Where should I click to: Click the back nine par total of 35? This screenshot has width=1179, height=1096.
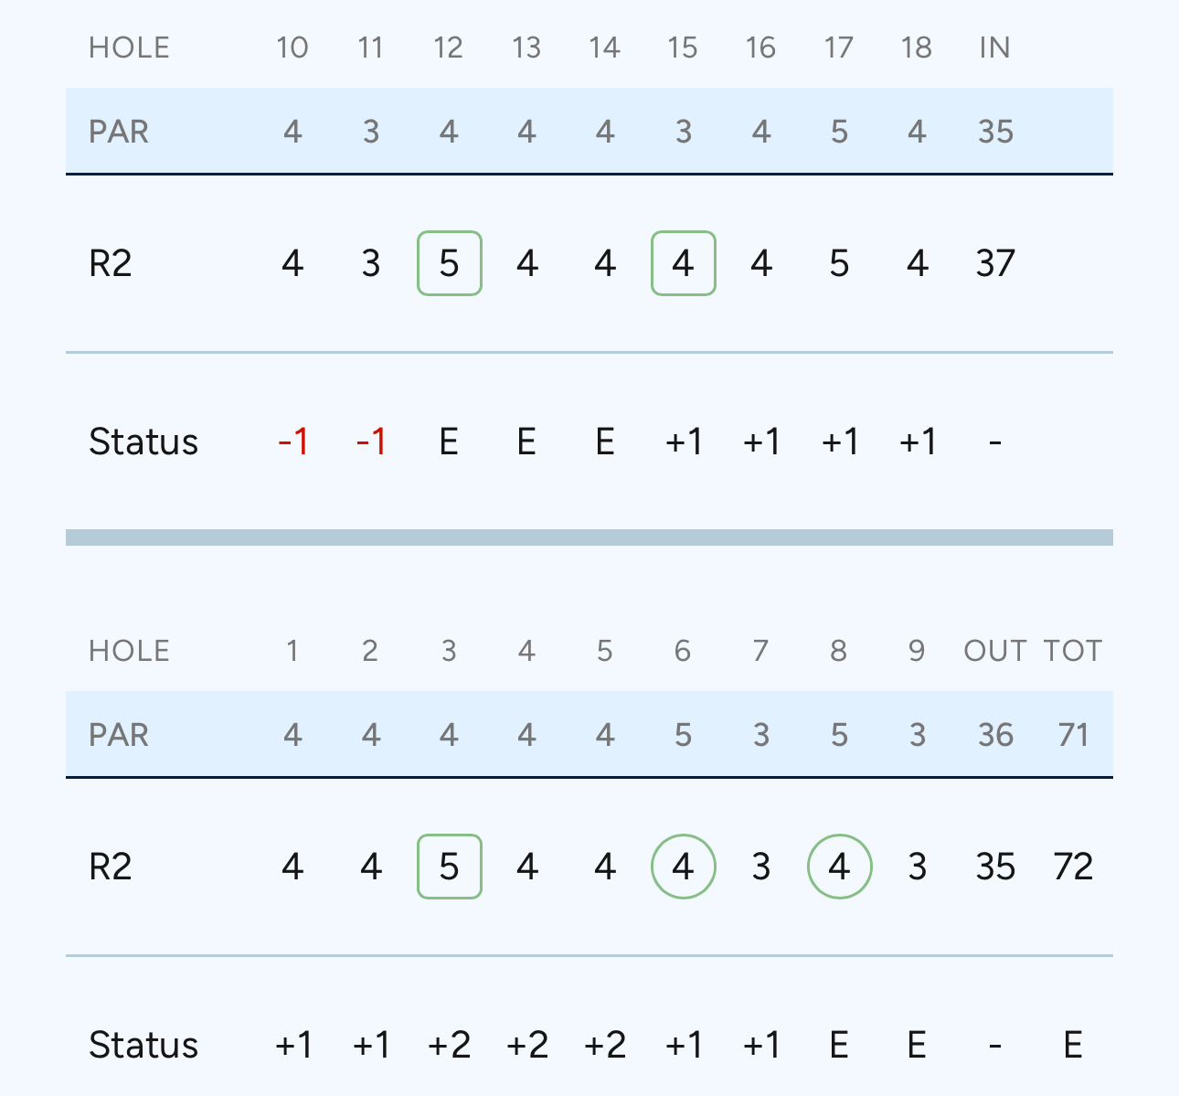coord(995,132)
